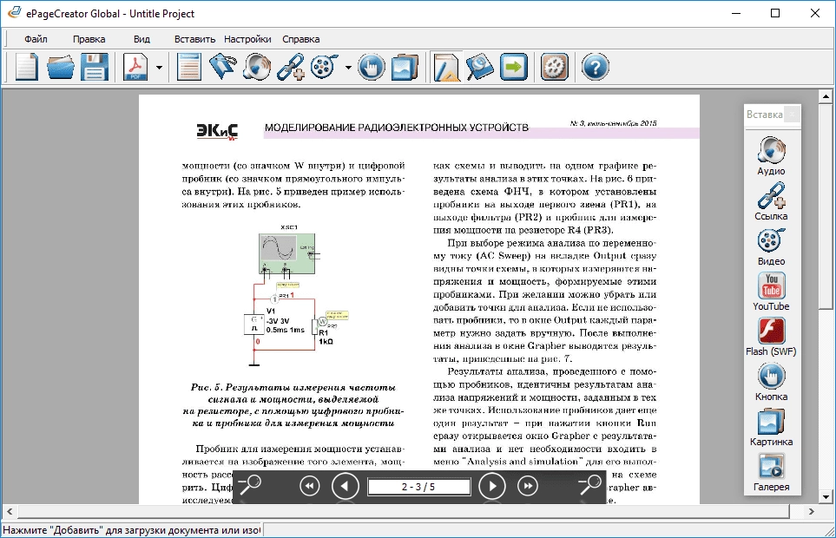Click the status bar text Нажмите "Добавить"
836x538 pixels.
tap(132, 530)
